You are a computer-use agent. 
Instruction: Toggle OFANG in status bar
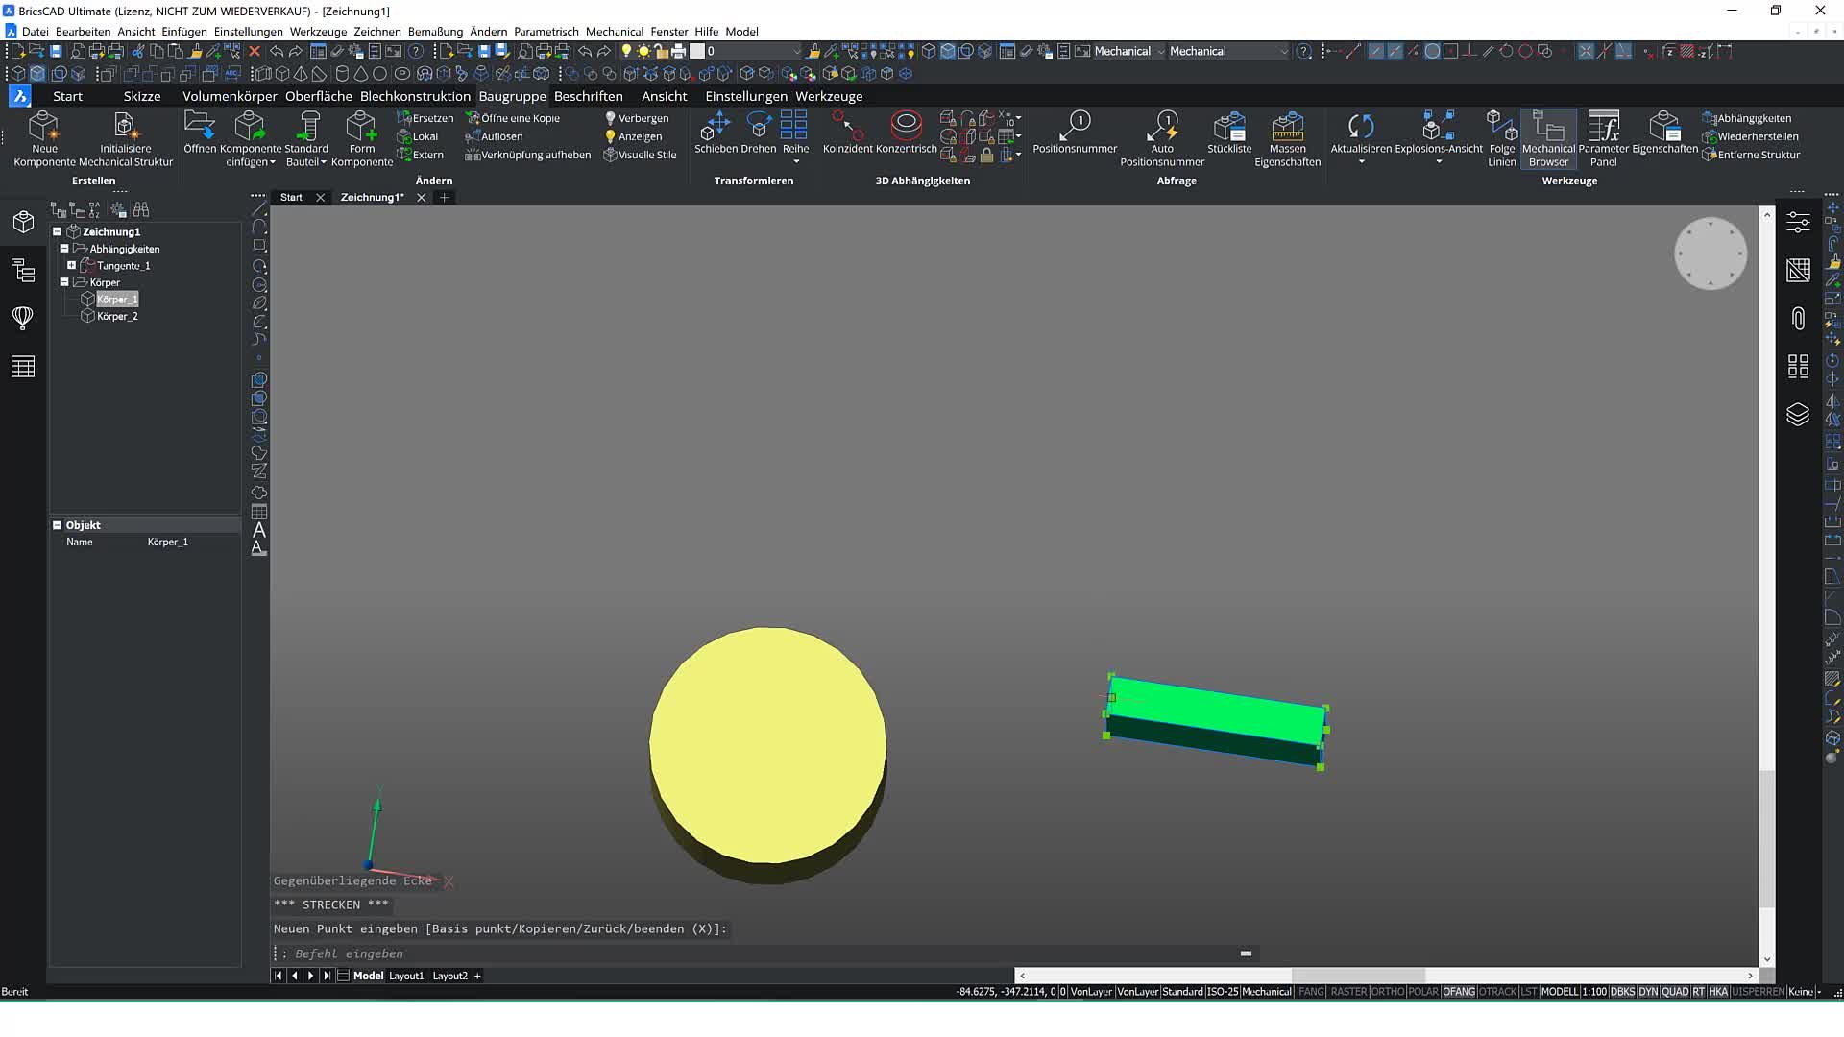tap(1458, 992)
